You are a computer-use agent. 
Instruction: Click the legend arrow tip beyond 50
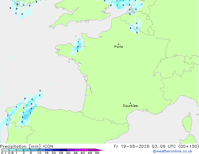point(99,150)
